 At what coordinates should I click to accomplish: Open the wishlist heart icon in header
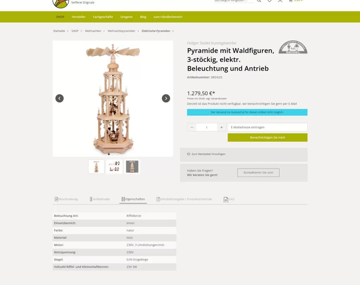(x=270, y=1)
